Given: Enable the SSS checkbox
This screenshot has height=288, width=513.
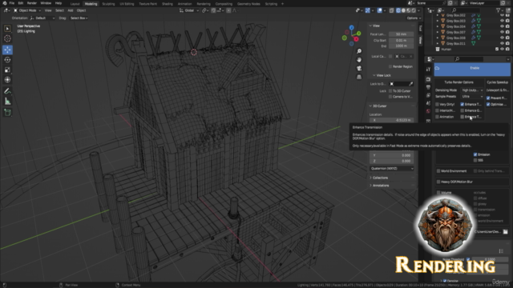Looking at the screenshot, I should coord(475,160).
